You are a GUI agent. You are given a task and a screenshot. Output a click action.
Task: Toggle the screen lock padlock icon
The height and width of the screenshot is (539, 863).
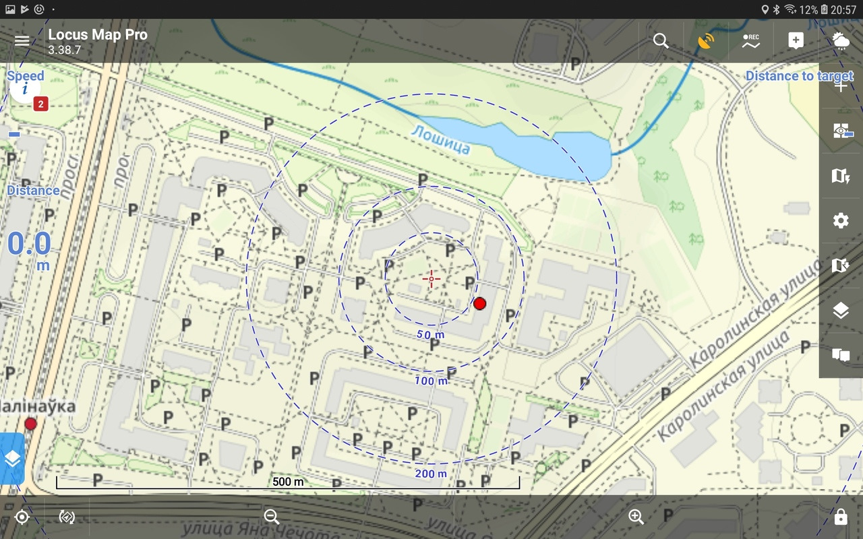841,517
